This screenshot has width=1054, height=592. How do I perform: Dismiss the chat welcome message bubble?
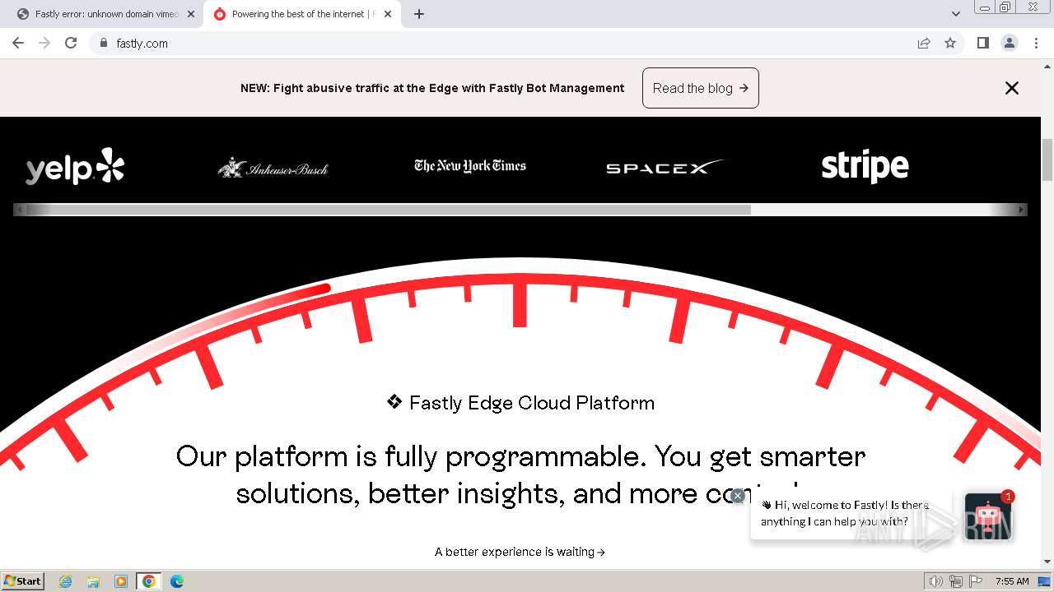click(x=738, y=495)
